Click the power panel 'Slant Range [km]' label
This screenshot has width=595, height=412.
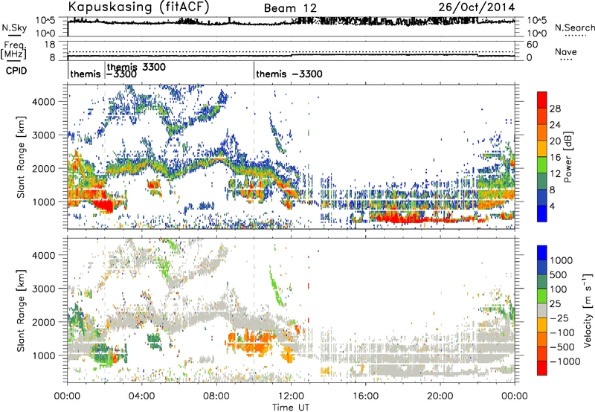(21, 157)
